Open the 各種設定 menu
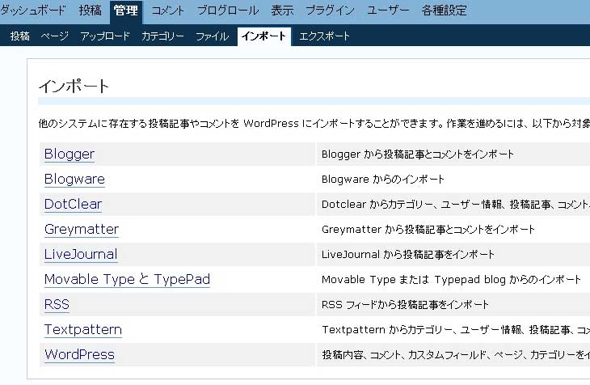 tap(444, 11)
